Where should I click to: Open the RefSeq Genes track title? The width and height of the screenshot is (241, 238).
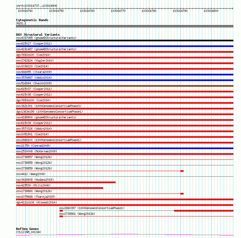coord(27,229)
